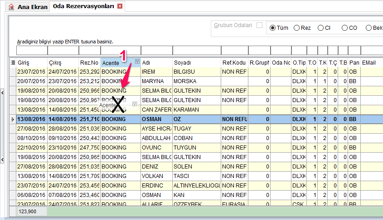383x220 pixels.
Task: Select the Bek radio button
Action: (x=368, y=28)
